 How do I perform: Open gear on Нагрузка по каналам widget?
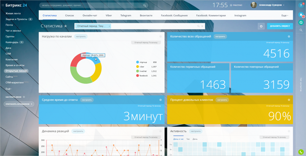[160, 36]
